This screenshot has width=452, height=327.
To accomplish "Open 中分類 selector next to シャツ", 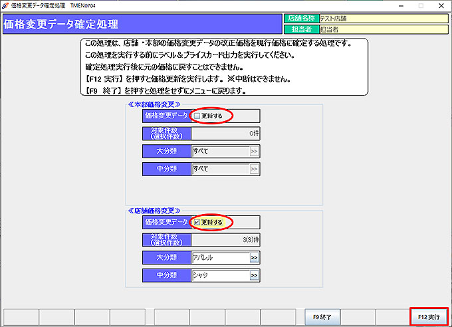I will (254, 275).
